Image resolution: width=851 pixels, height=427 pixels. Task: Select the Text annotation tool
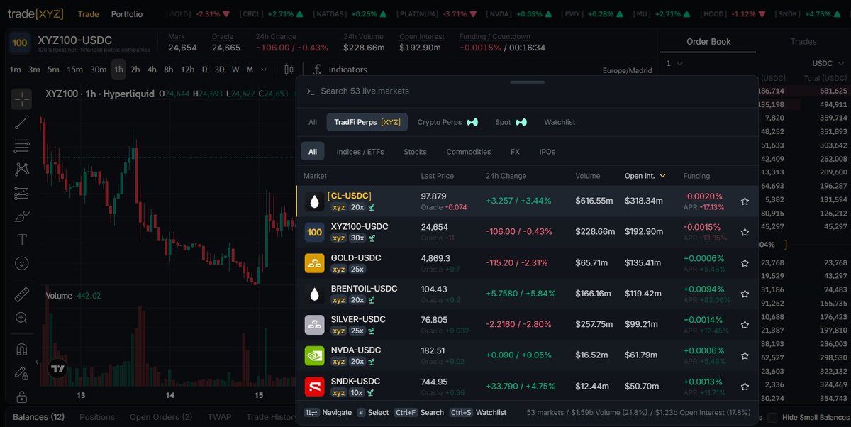click(21, 239)
